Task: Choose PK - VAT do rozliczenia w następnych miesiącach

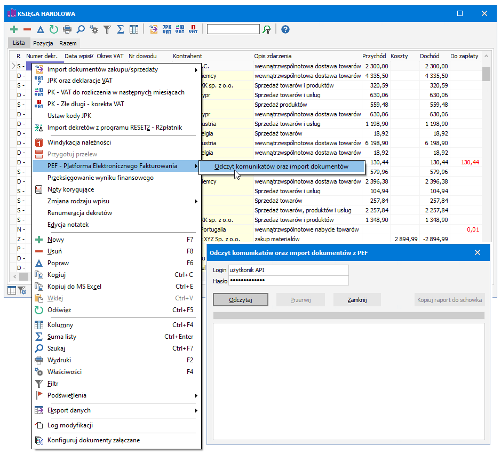Action: [117, 92]
